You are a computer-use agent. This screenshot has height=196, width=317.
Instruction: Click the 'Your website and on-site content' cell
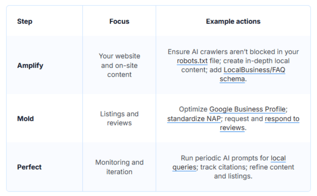(119, 65)
